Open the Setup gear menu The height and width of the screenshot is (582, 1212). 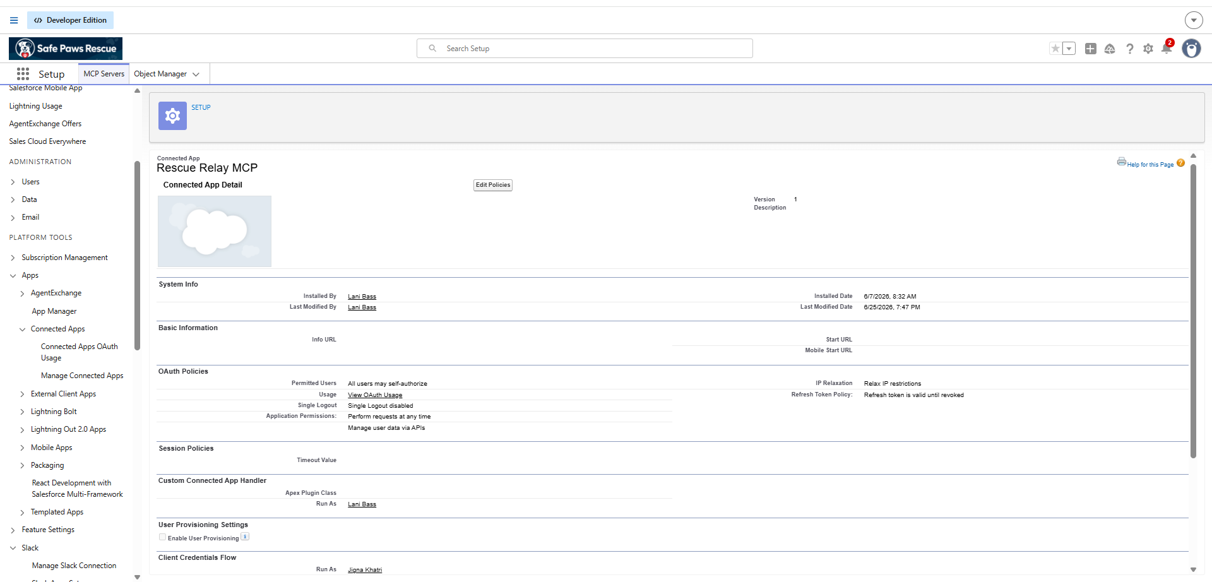coord(1148,49)
